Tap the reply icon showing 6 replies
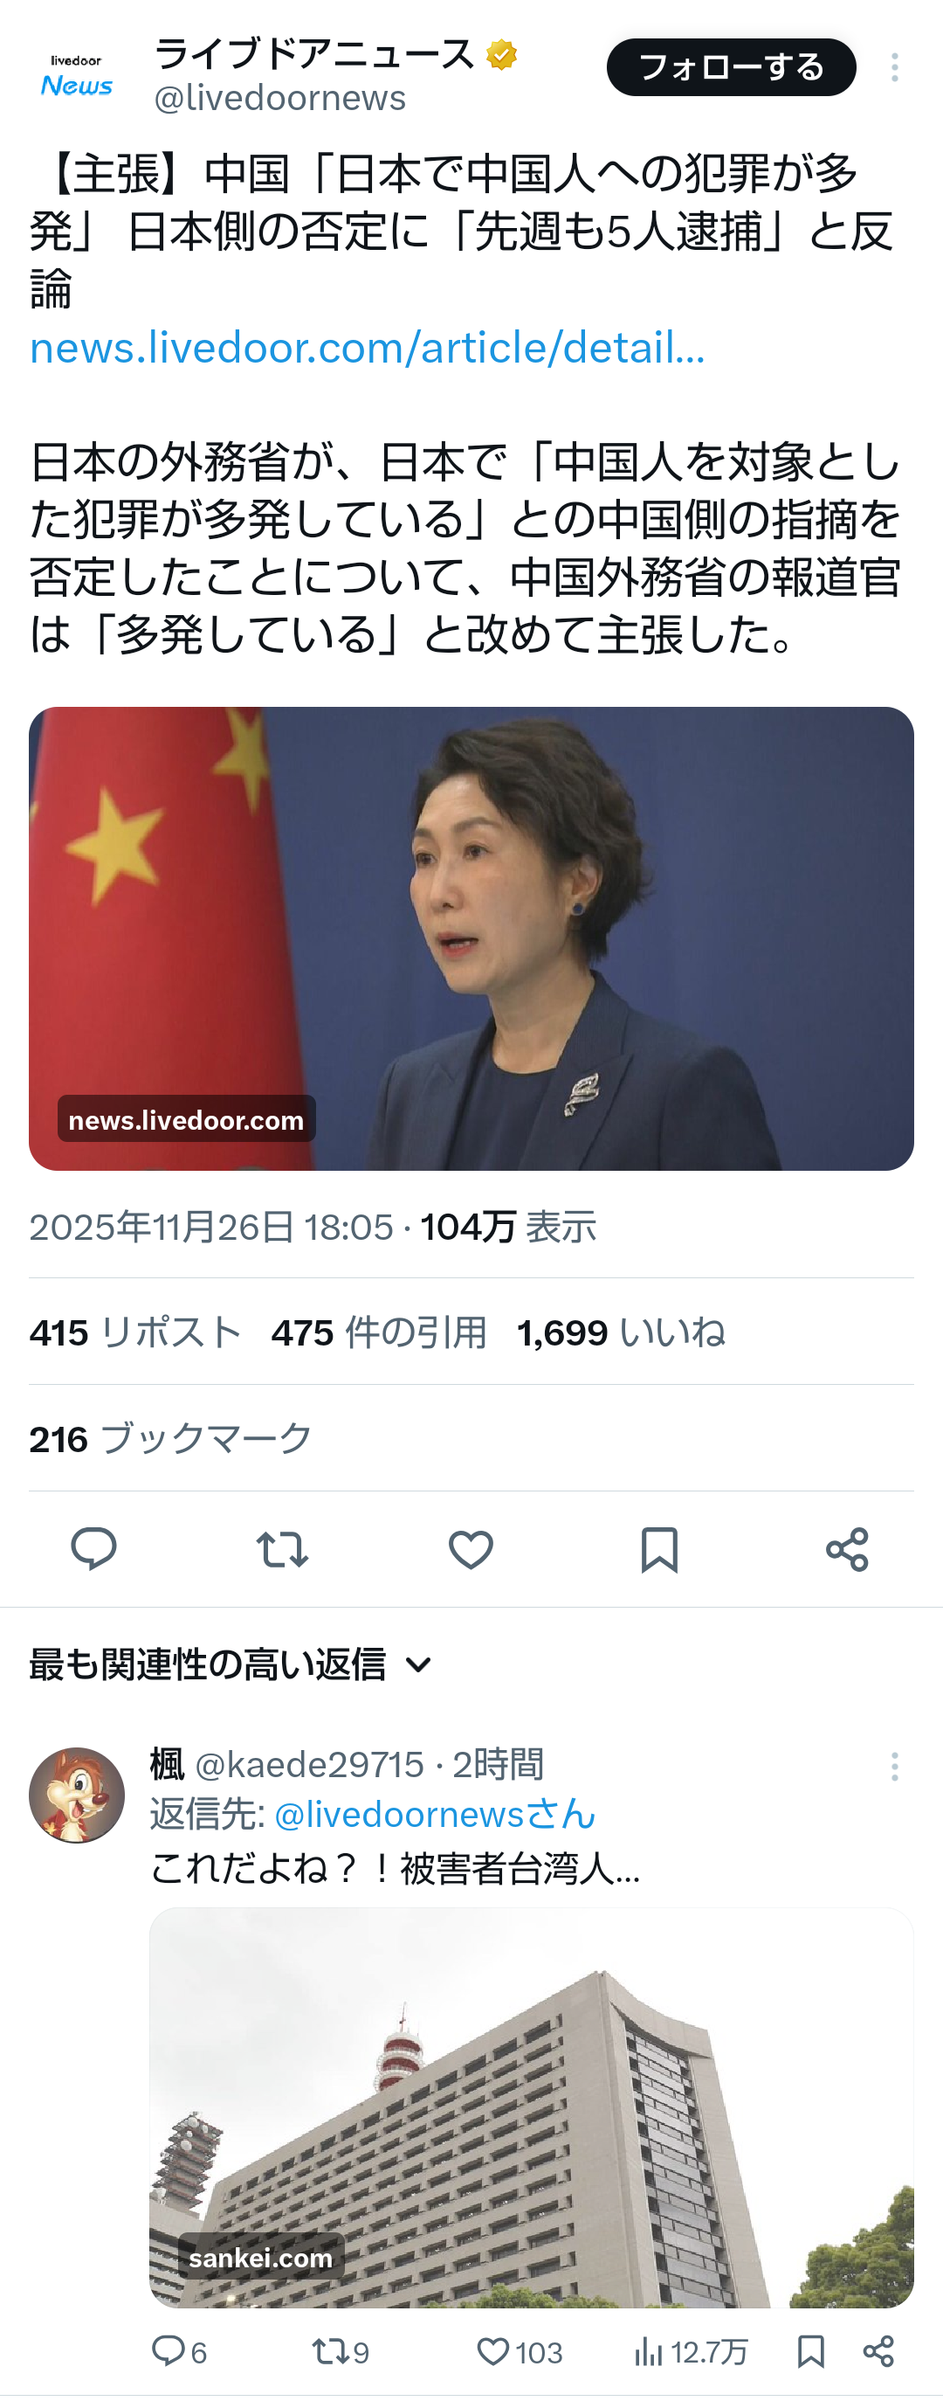 (x=178, y=2351)
